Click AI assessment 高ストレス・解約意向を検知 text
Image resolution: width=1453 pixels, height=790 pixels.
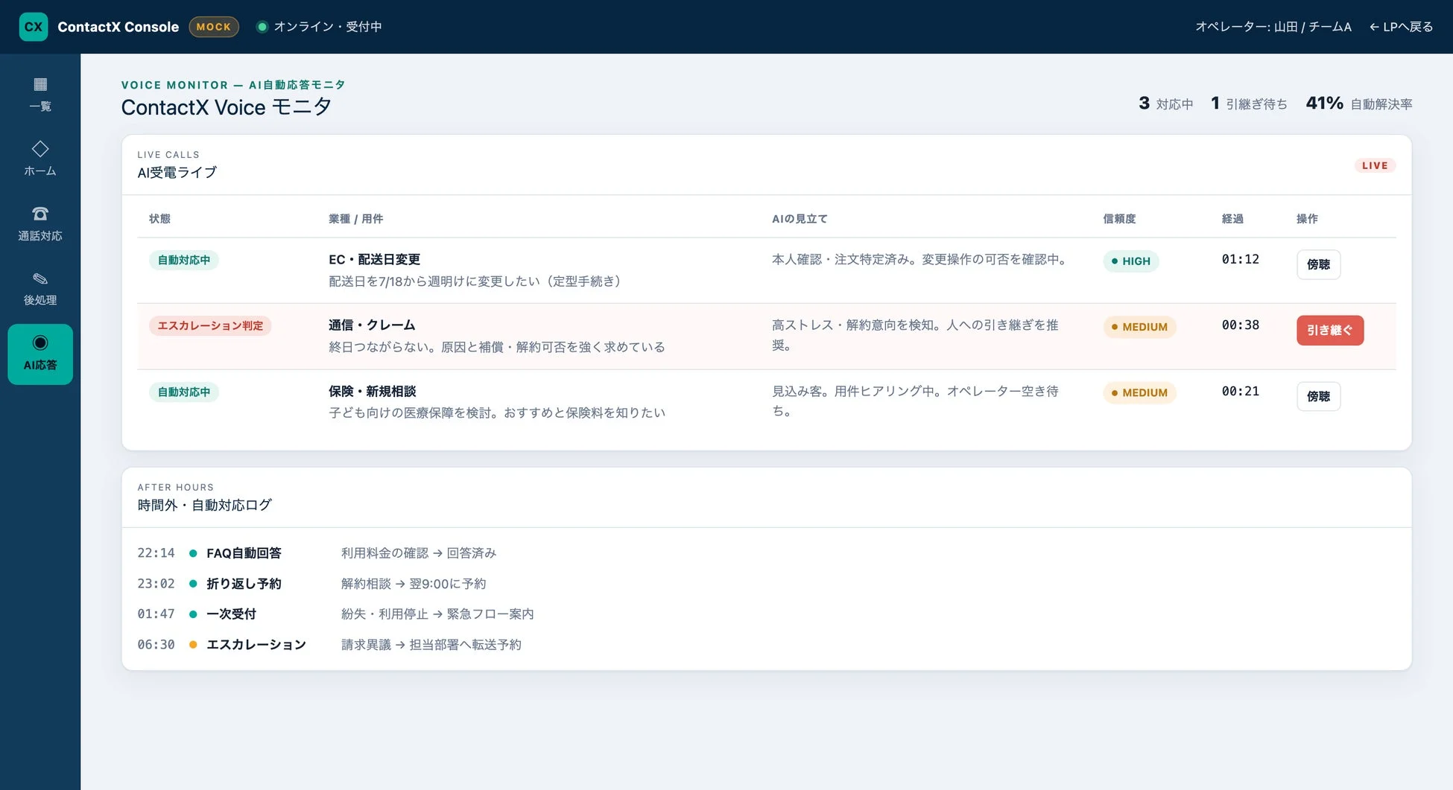(915, 335)
